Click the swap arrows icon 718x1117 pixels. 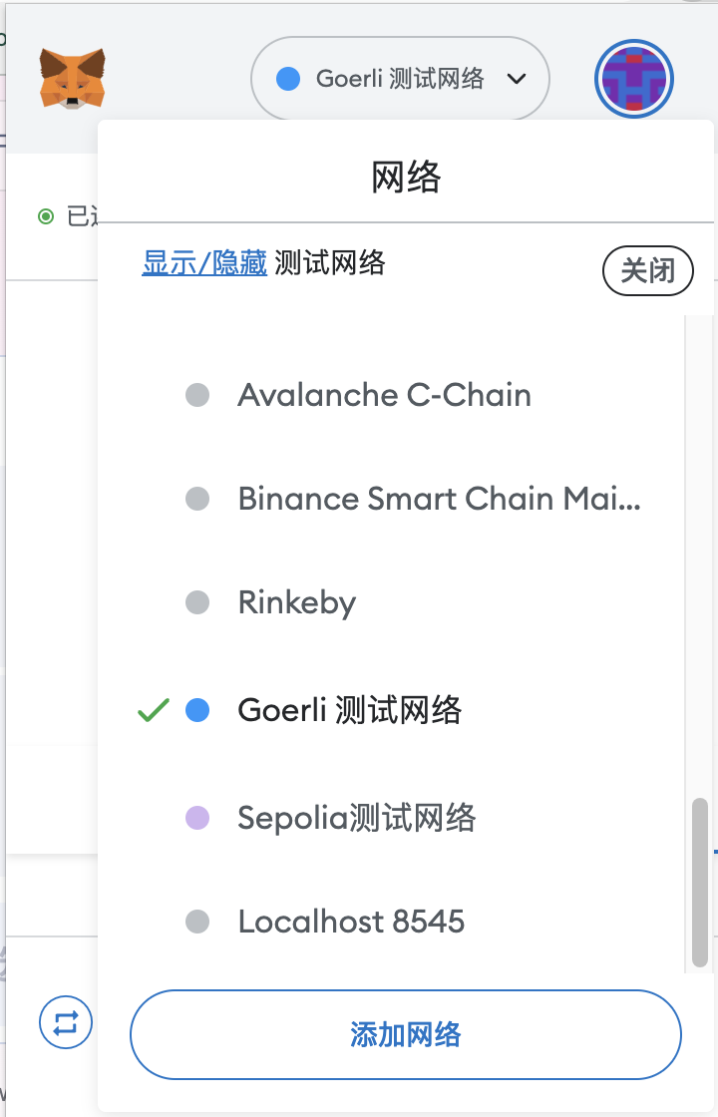tap(66, 1022)
